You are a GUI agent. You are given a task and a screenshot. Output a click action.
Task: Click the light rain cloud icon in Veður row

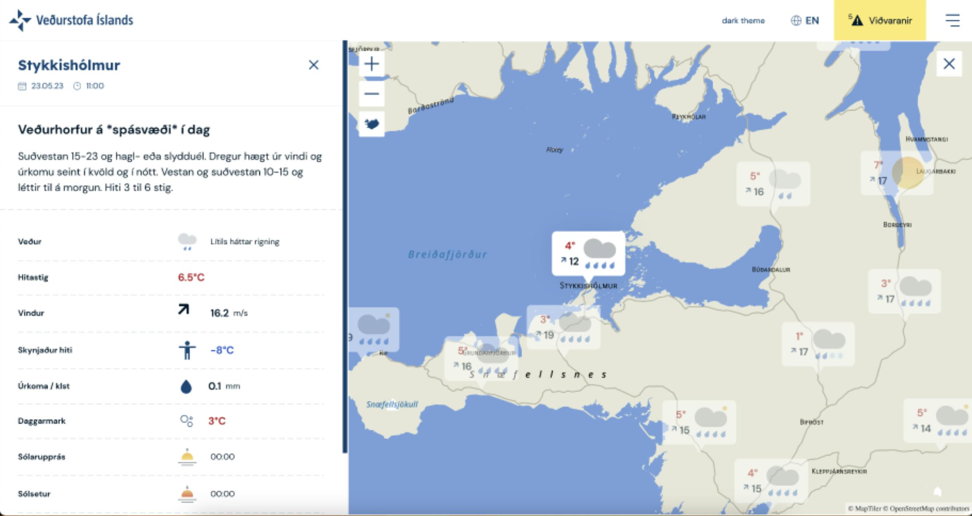point(187,242)
